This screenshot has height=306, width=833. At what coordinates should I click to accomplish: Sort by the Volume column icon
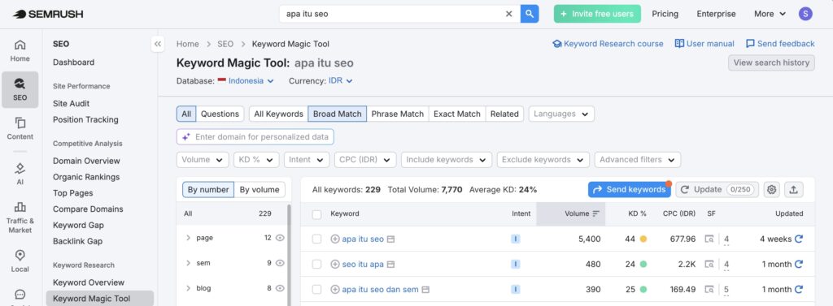596,213
